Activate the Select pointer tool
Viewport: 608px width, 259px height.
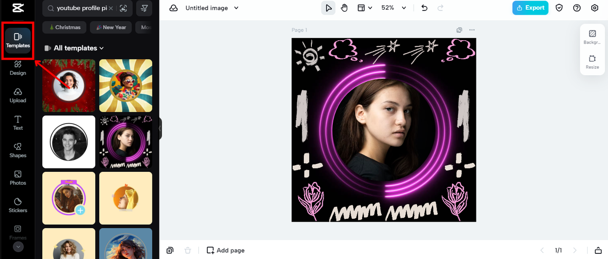328,8
